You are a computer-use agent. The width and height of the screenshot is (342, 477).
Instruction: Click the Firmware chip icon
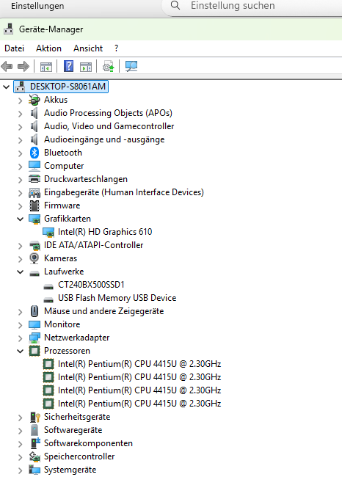tap(34, 205)
